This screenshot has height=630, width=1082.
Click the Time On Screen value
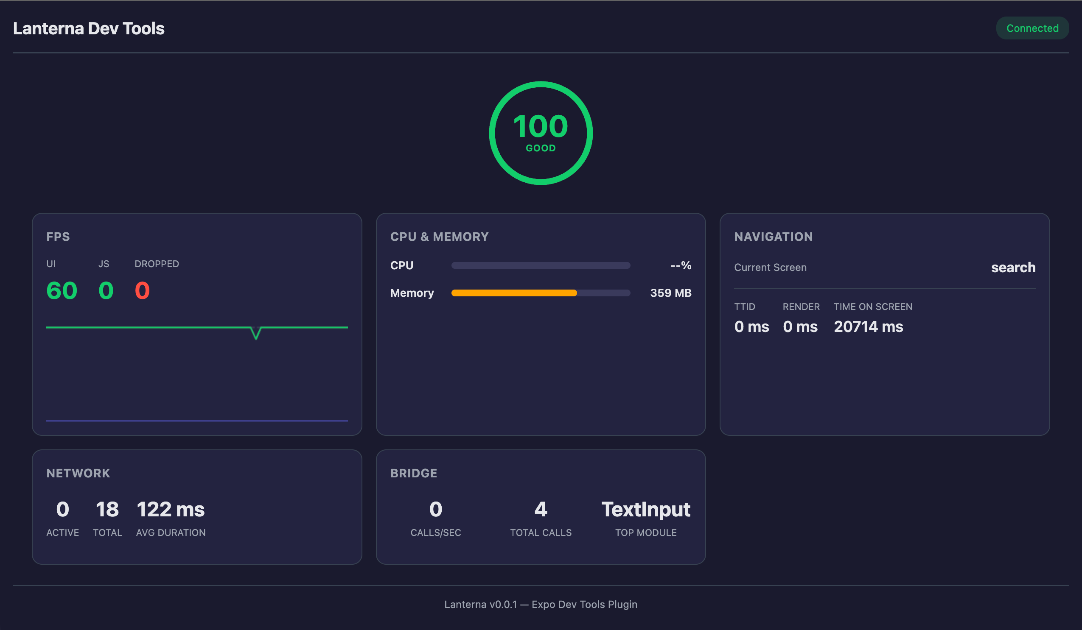[x=868, y=327]
